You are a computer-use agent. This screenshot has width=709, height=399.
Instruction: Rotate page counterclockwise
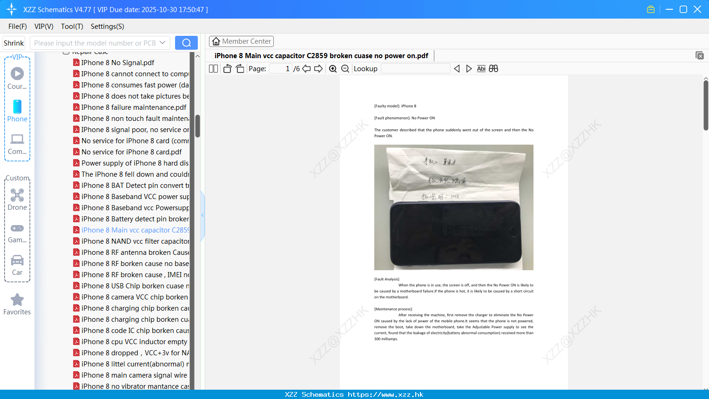[227, 69]
